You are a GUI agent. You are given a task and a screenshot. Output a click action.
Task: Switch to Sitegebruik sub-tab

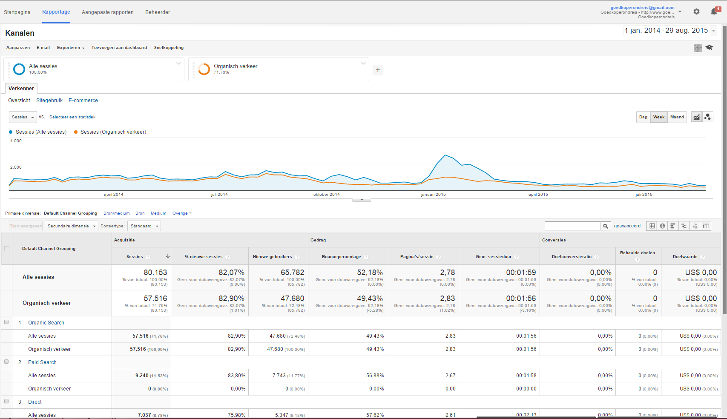pos(49,100)
